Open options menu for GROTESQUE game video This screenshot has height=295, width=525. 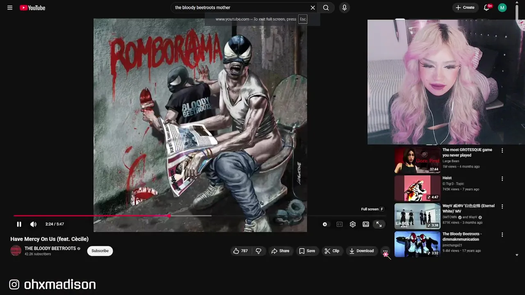click(502, 150)
